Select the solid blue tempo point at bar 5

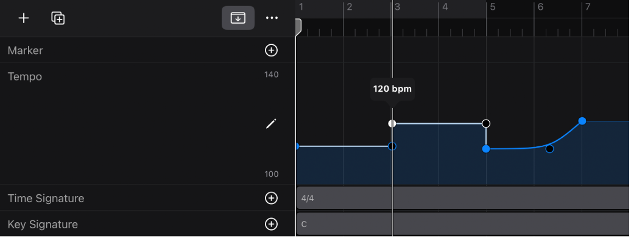pos(486,149)
